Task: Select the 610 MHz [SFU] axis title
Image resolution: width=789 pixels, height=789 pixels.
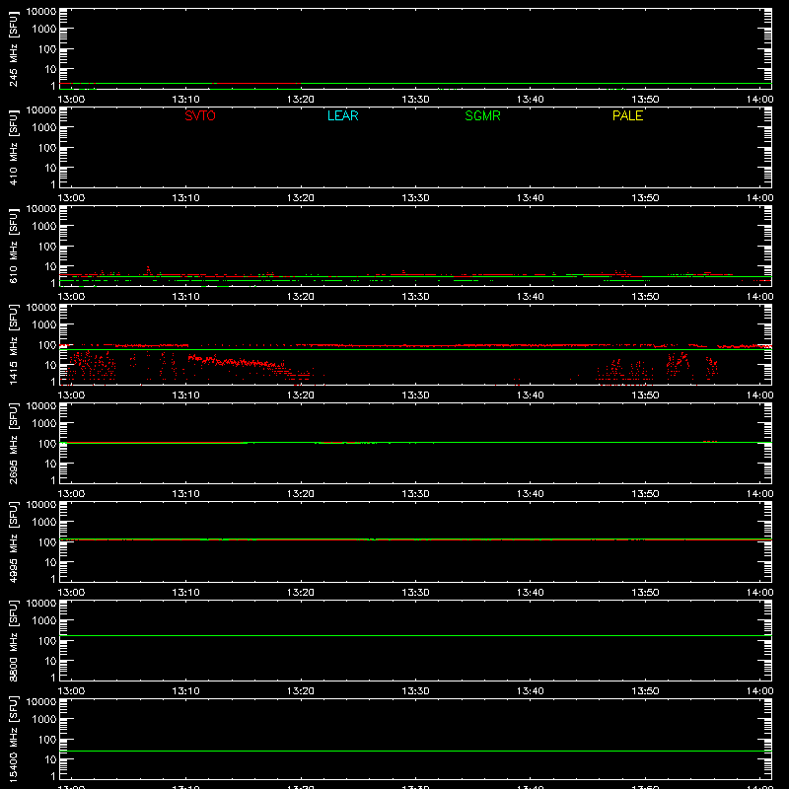Action: pos(13,246)
